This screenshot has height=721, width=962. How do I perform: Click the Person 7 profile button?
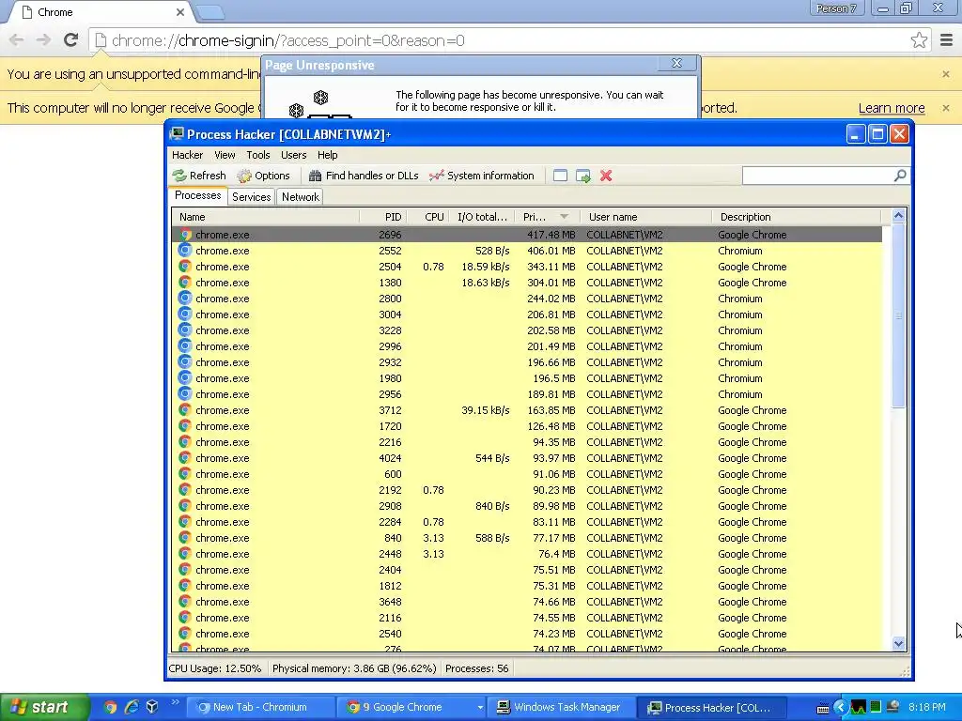point(836,8)
